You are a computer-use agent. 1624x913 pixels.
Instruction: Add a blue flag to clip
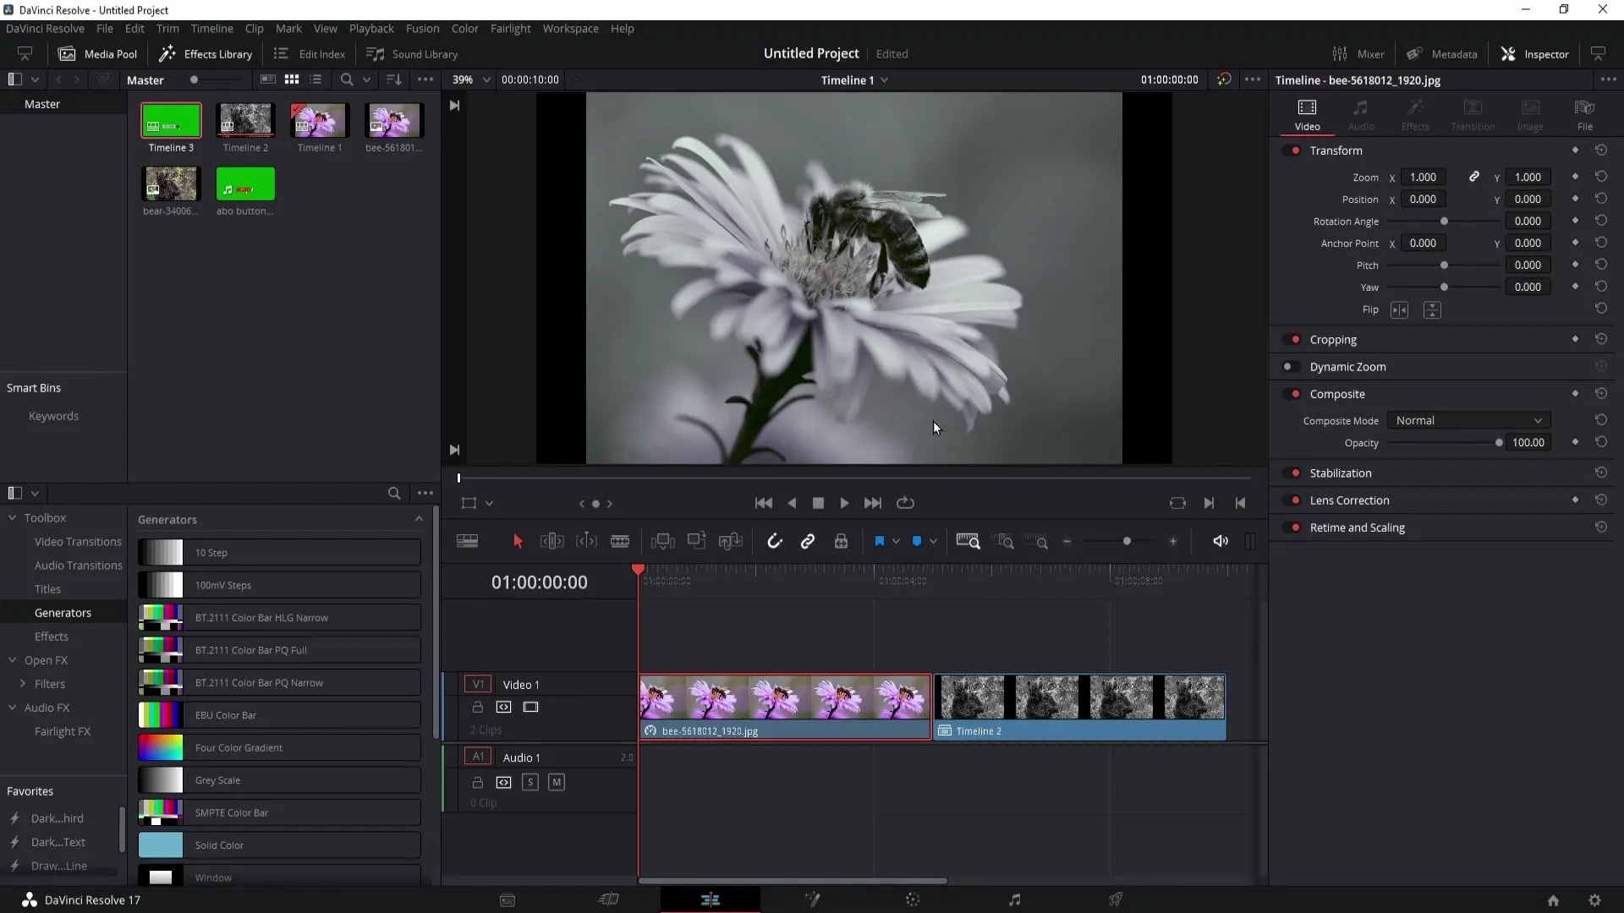[880, 541]
